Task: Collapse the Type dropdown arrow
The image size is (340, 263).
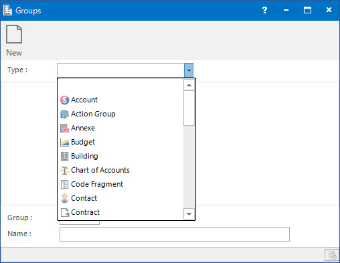Action: click(x=189, y=70)
